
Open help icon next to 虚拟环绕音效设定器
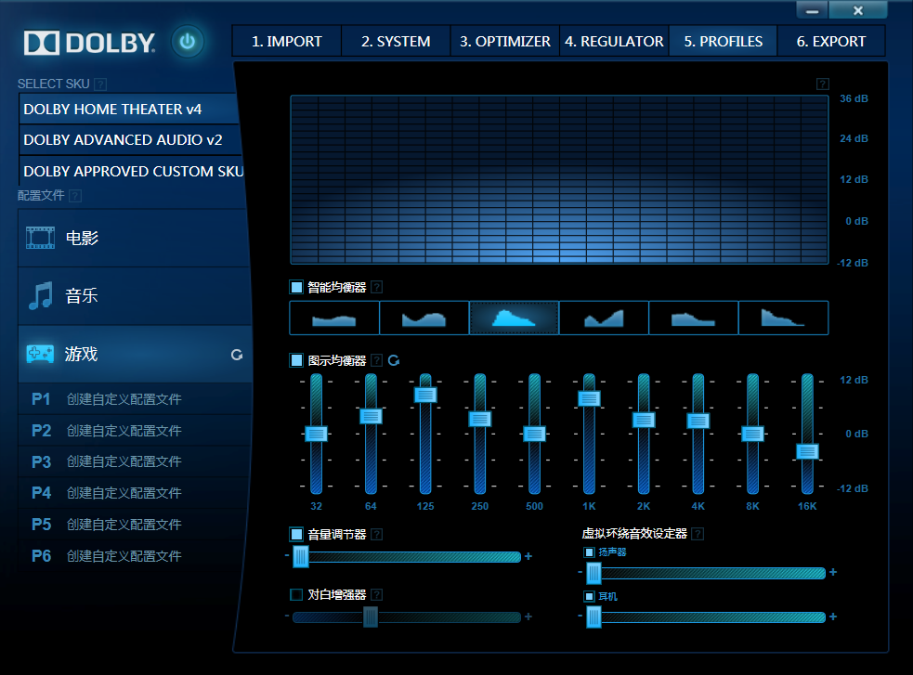pyautogui.click(x=698, y=534)
